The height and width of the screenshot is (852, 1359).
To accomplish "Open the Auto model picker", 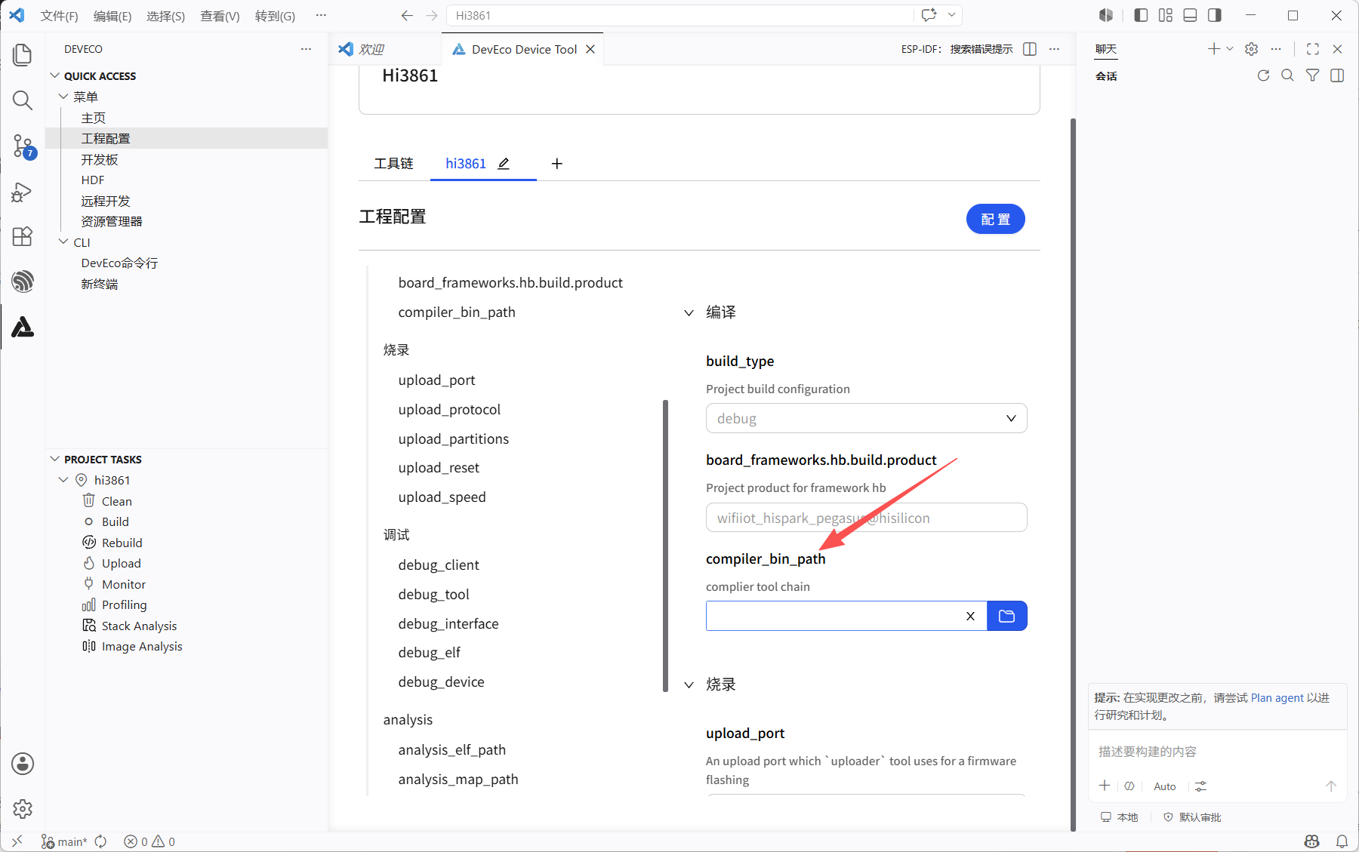I will pyautogui.click(x=1164, y=786).
